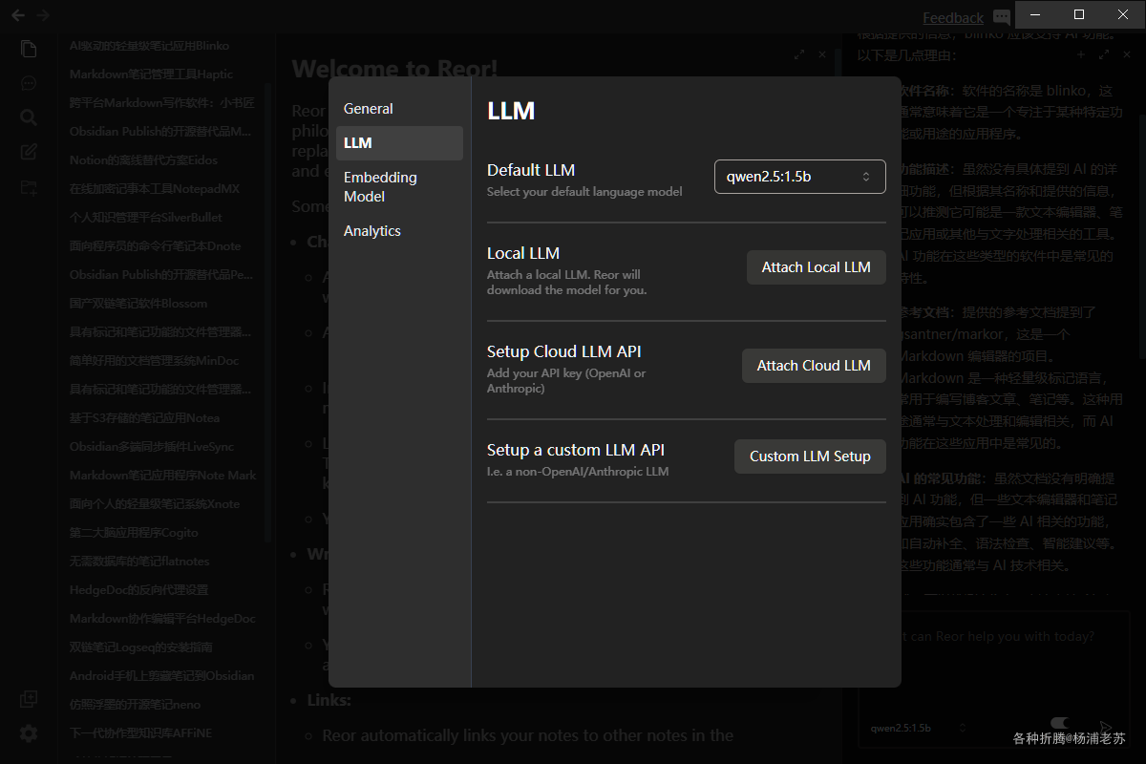Click the Setup a custom LLM API label

click(x=576, y=450)
